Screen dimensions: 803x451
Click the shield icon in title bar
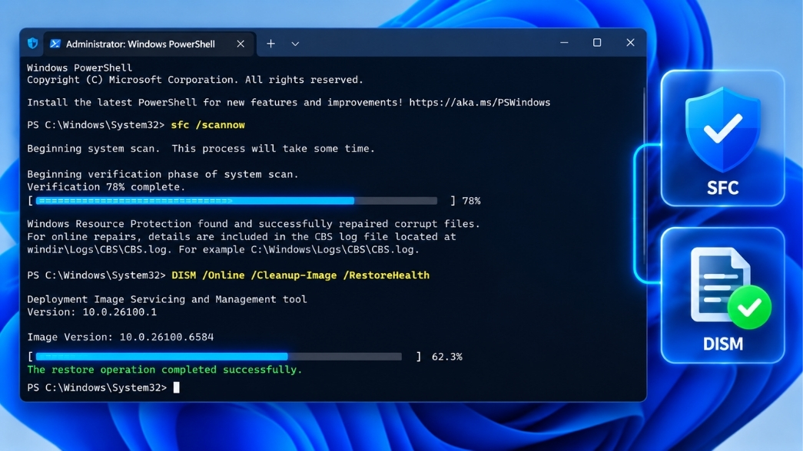pos(33,44)
